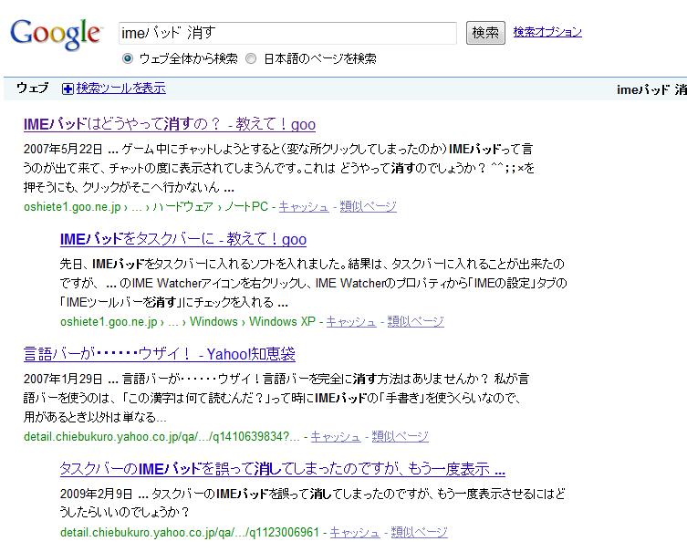This screenshot has height=552, width=687.
Task: Open キャッシュ link for the ノートPC goo result
Action: coord(304,206)
